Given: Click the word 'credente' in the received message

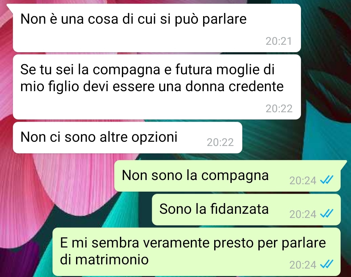Looking at the screenshot, I should click(x=256, y=86).
